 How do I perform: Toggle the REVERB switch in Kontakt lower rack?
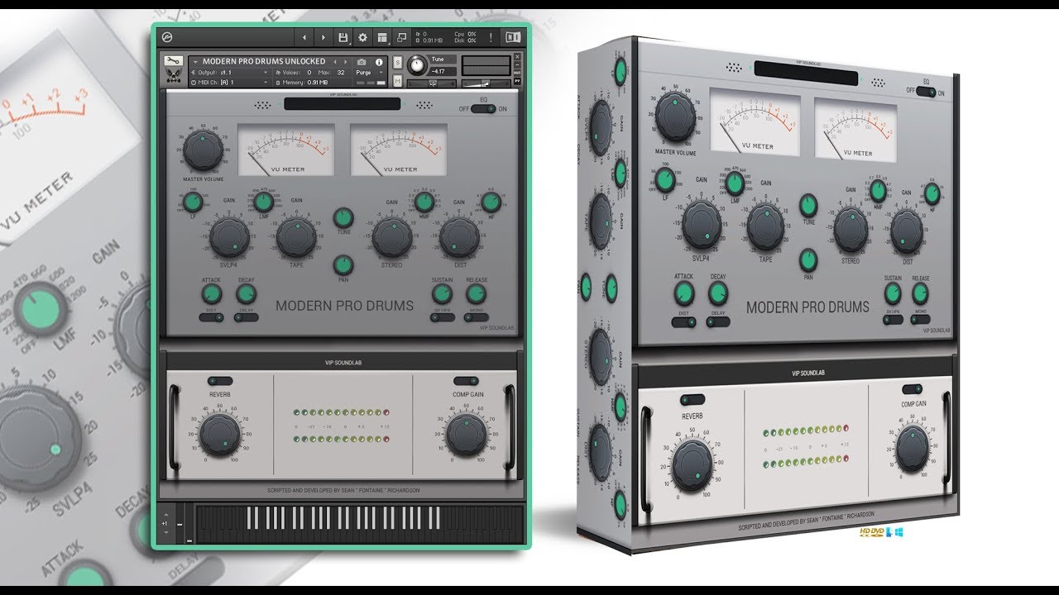pyautogui.click(x=220, y=381)
